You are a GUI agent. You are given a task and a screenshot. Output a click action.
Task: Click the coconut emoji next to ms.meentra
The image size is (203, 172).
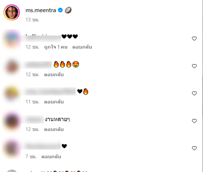(x=68, y=10)
